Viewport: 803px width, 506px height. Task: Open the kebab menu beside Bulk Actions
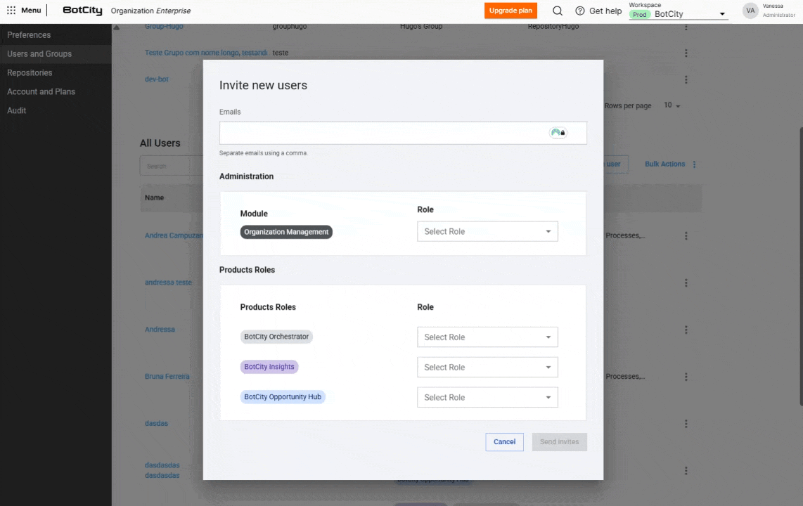tap(694, 164)
